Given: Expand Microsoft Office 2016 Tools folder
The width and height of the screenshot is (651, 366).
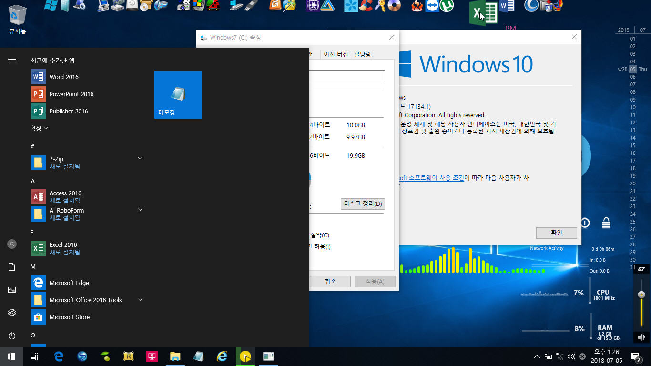Looking at the screenshot, I should pos(140,300).
